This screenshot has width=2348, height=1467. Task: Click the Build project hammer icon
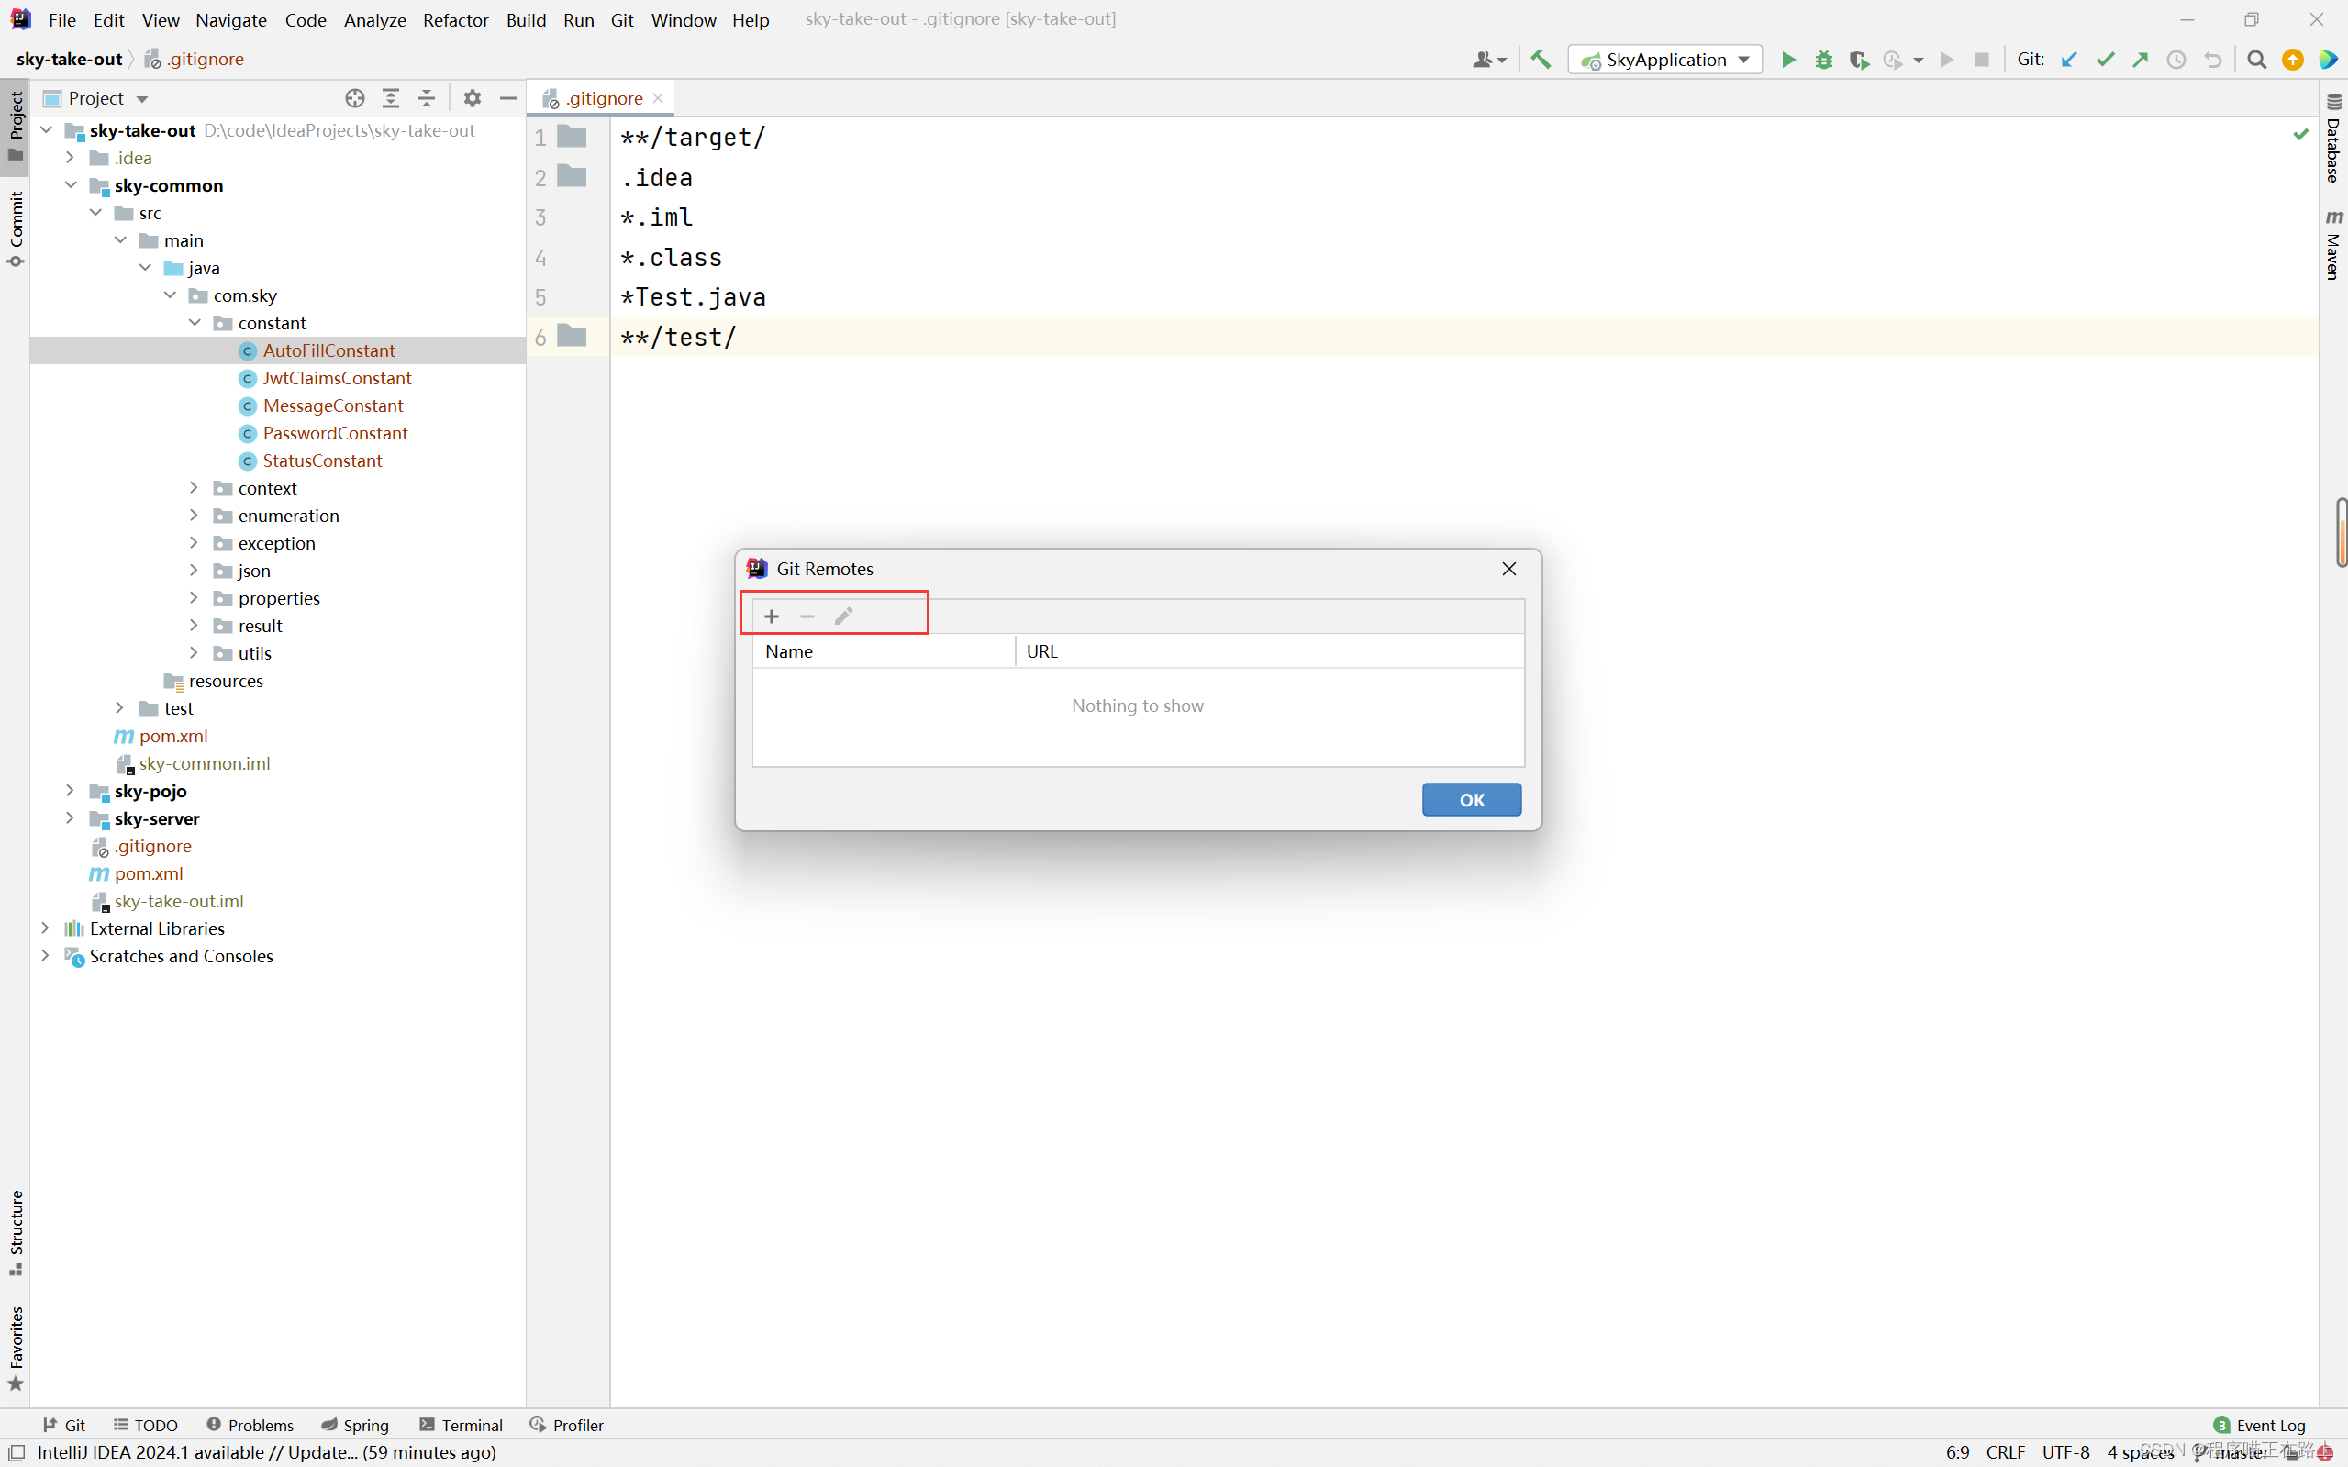(1541, 61)
